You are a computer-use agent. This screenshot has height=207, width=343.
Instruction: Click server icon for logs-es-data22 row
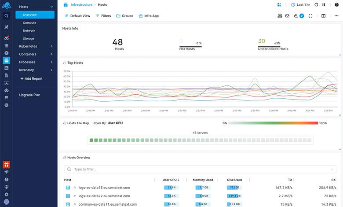click(68, 196)
